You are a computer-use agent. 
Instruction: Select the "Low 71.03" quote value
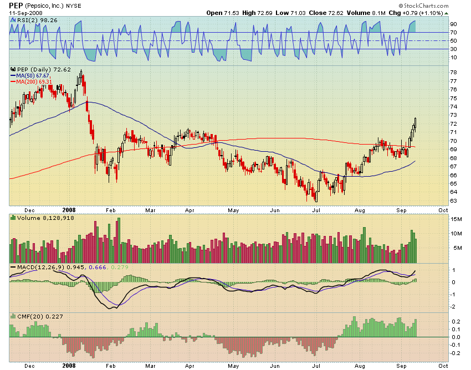pos(290,13)
